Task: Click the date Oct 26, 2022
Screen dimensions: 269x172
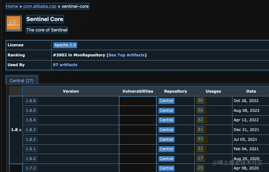Action: [x=246, y=101]
